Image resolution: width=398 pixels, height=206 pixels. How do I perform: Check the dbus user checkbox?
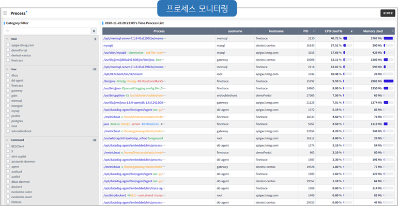[x=8, y=75]
